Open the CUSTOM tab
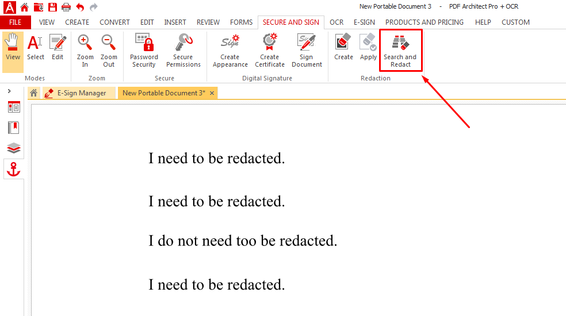This screenshot has height=316, width=566. pos(515,22)
